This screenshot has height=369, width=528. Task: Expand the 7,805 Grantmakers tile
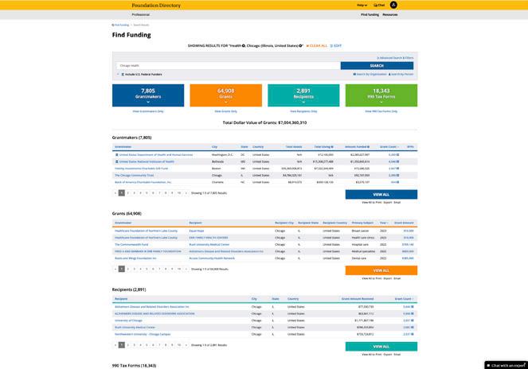click(x=148, y=95)
